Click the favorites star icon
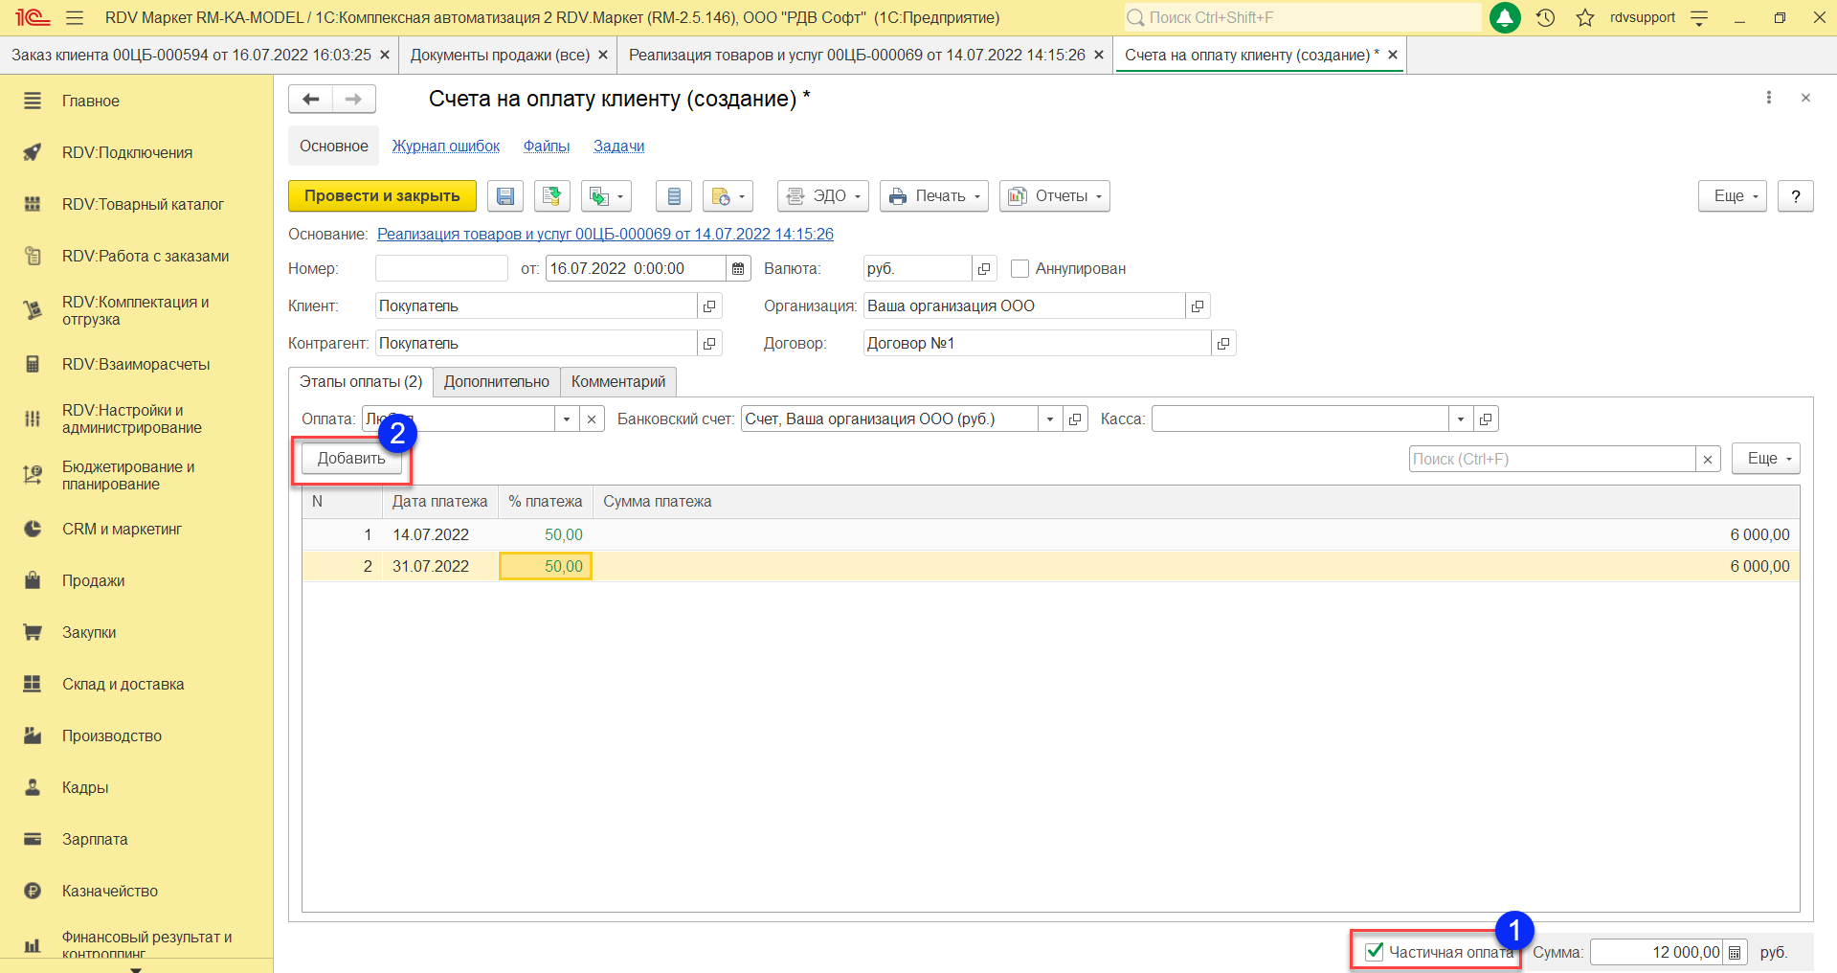 pyautogui.click(x=1585, y=17)
